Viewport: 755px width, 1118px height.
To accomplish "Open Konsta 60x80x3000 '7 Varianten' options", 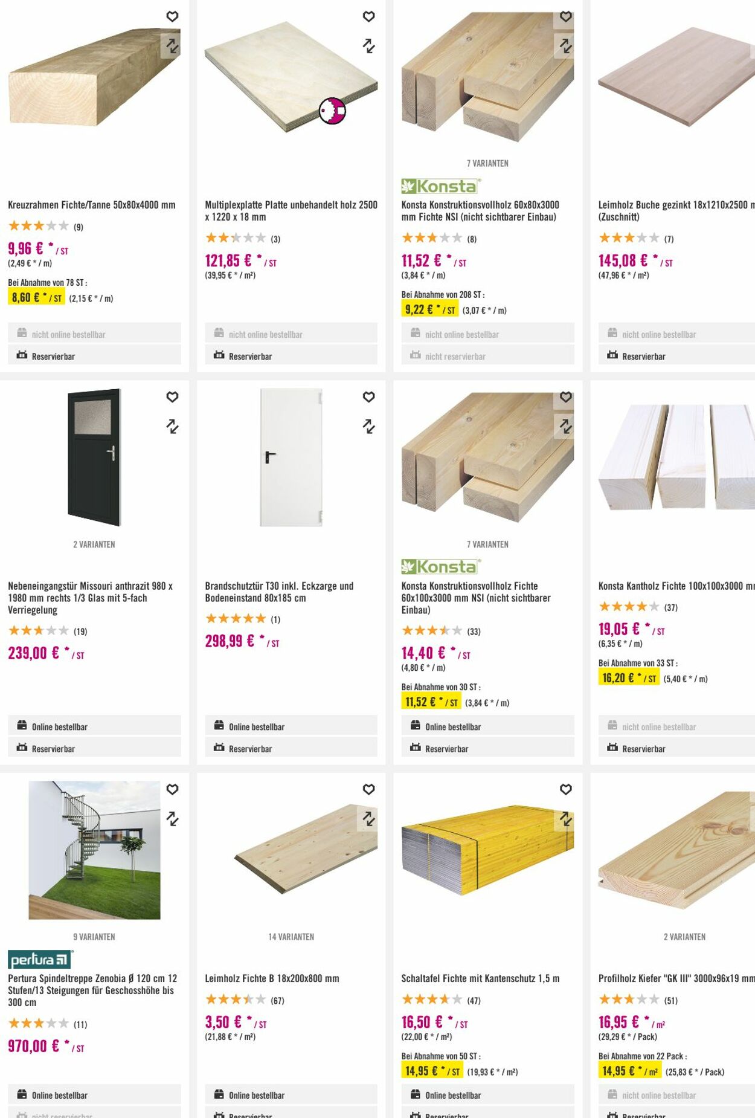I will (487, 164).
